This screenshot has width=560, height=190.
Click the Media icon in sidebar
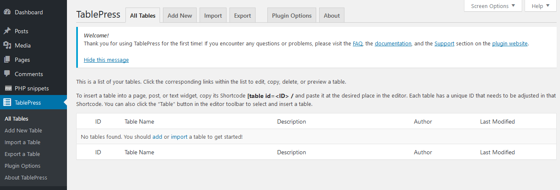7,45
